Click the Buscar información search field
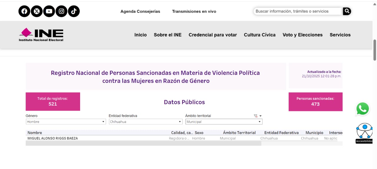This screenshot has width=377, height=169. [x=297, y=11]
